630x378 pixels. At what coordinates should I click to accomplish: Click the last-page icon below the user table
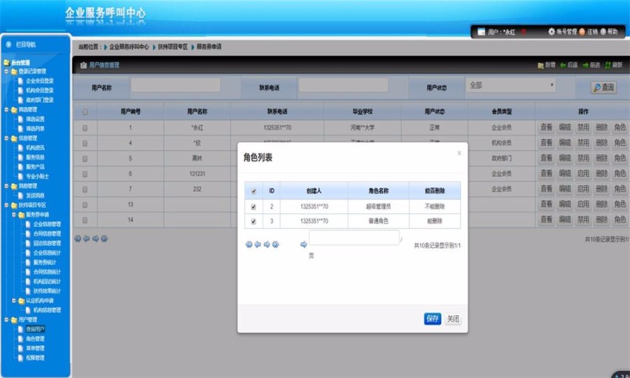104,239
